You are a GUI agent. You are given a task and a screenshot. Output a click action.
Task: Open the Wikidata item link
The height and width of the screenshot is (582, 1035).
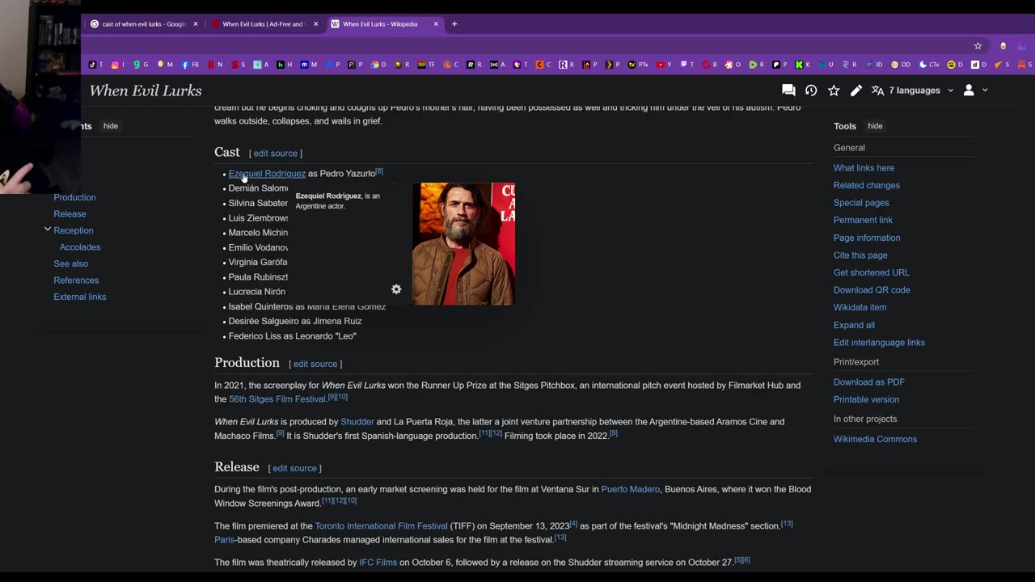(x=860, y=307)
